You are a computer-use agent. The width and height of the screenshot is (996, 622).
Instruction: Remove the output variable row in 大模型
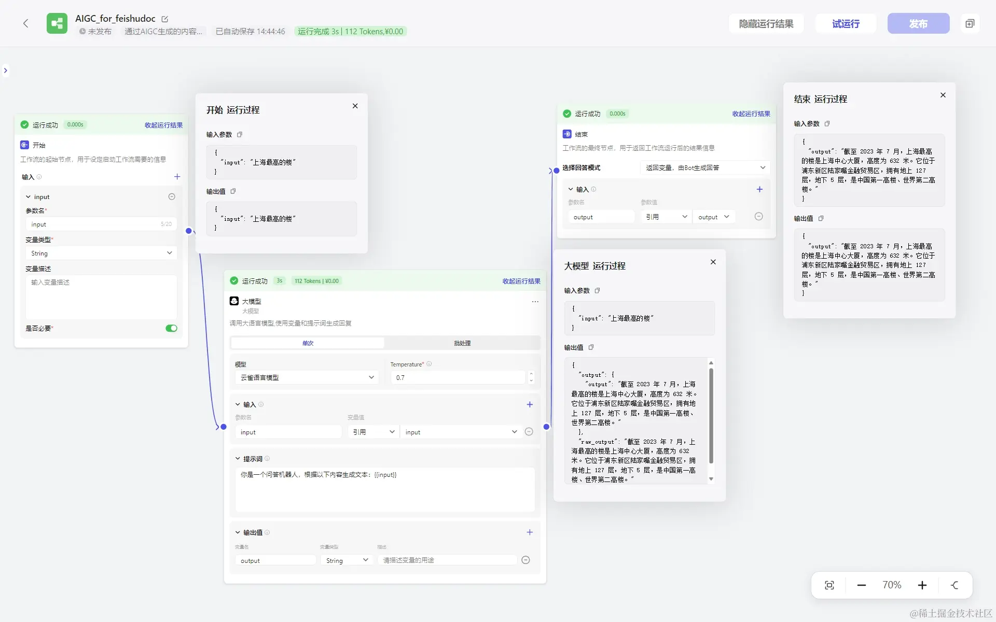525,560
